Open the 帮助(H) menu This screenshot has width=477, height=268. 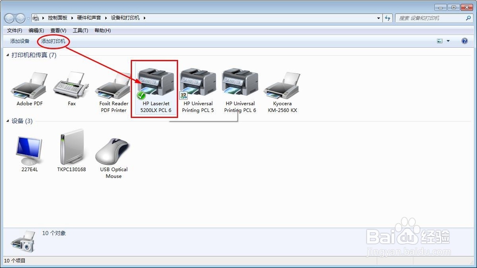pyautogui.click(x=103, y=30)
